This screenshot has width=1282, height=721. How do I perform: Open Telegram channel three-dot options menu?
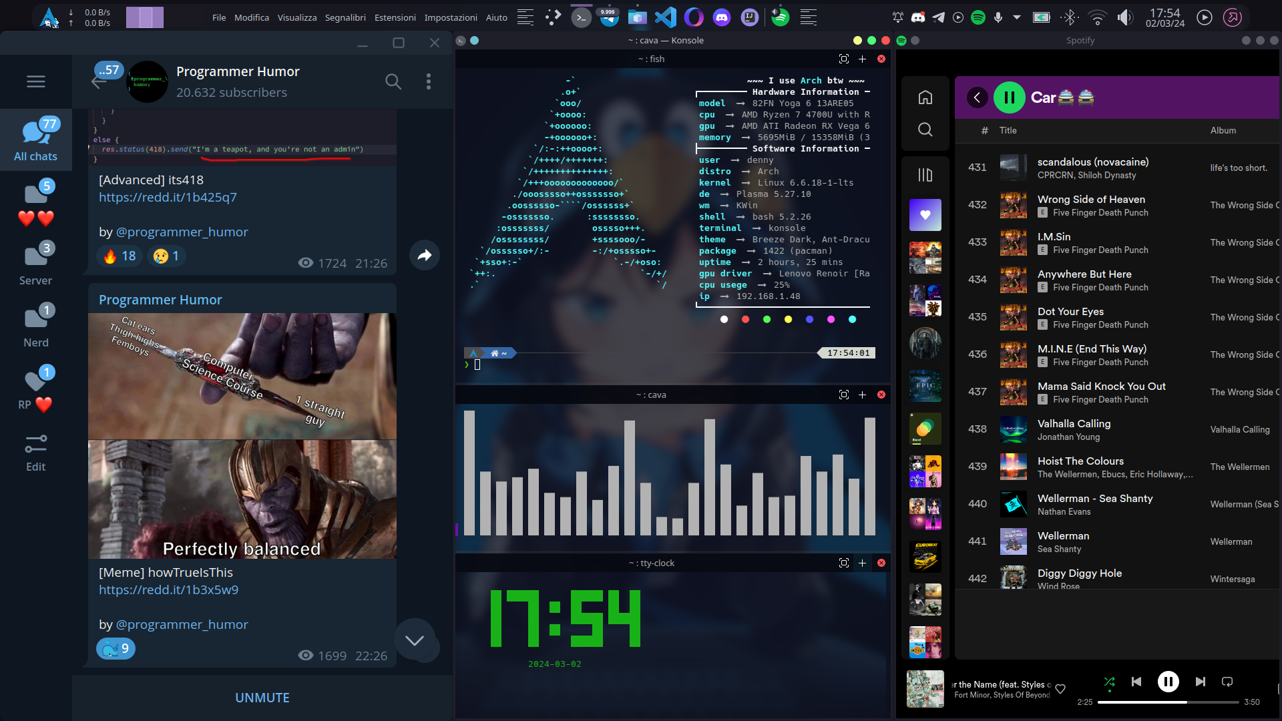429,81
